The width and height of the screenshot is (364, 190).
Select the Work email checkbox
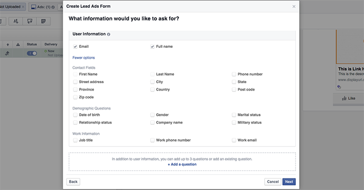(234, 140)
